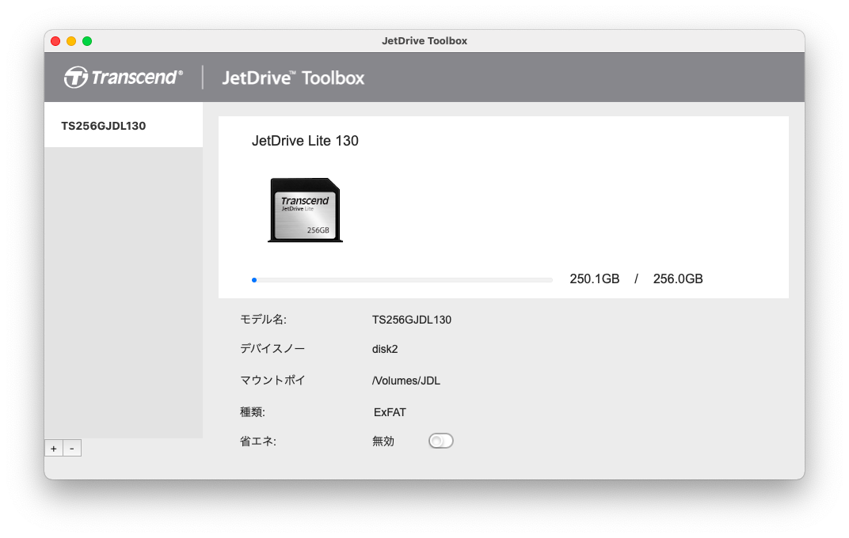Click the disk2 device node value
The height and width of the screenshot is (538, 849).
(x=385, y=349)
